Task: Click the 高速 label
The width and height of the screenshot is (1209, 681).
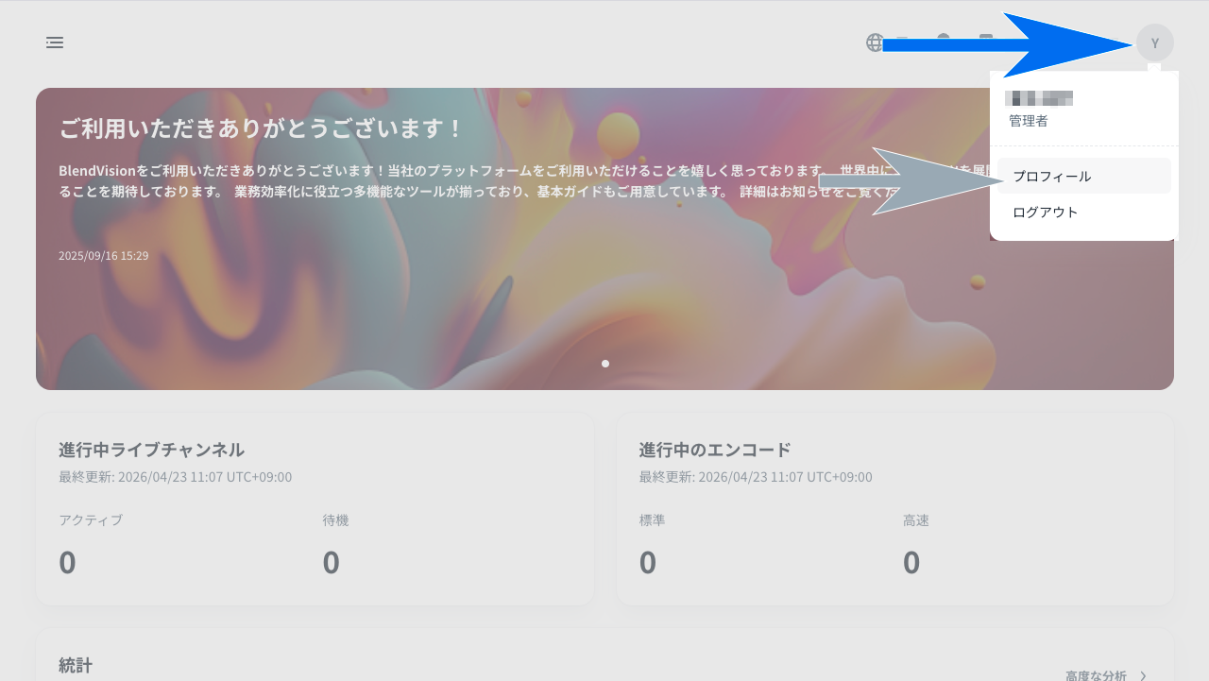Action: tap(916, 520)
